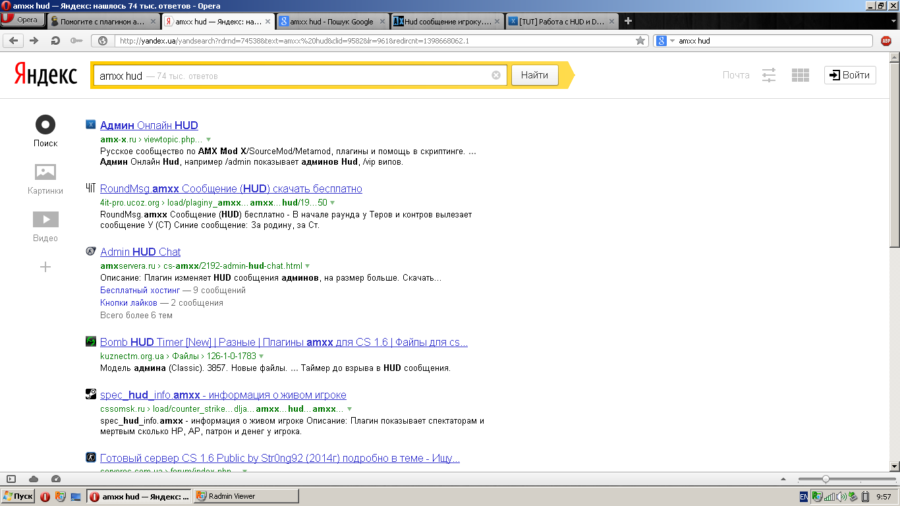Switch to the 'Помогите с плагином' tab

click(x=103, y=21)
